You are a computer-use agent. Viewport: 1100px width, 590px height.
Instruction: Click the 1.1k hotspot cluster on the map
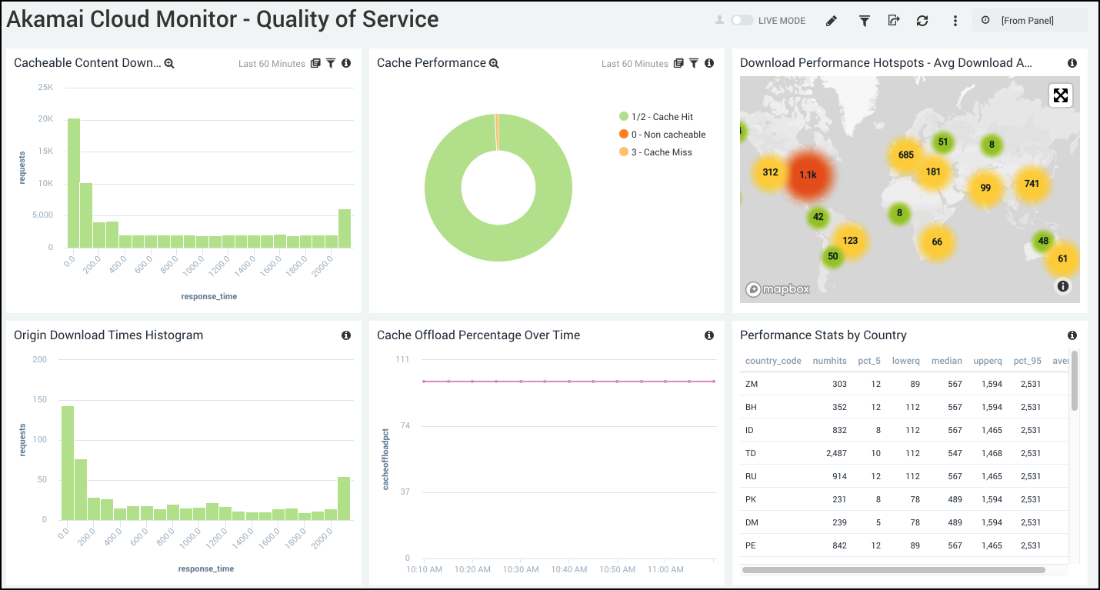808,174
